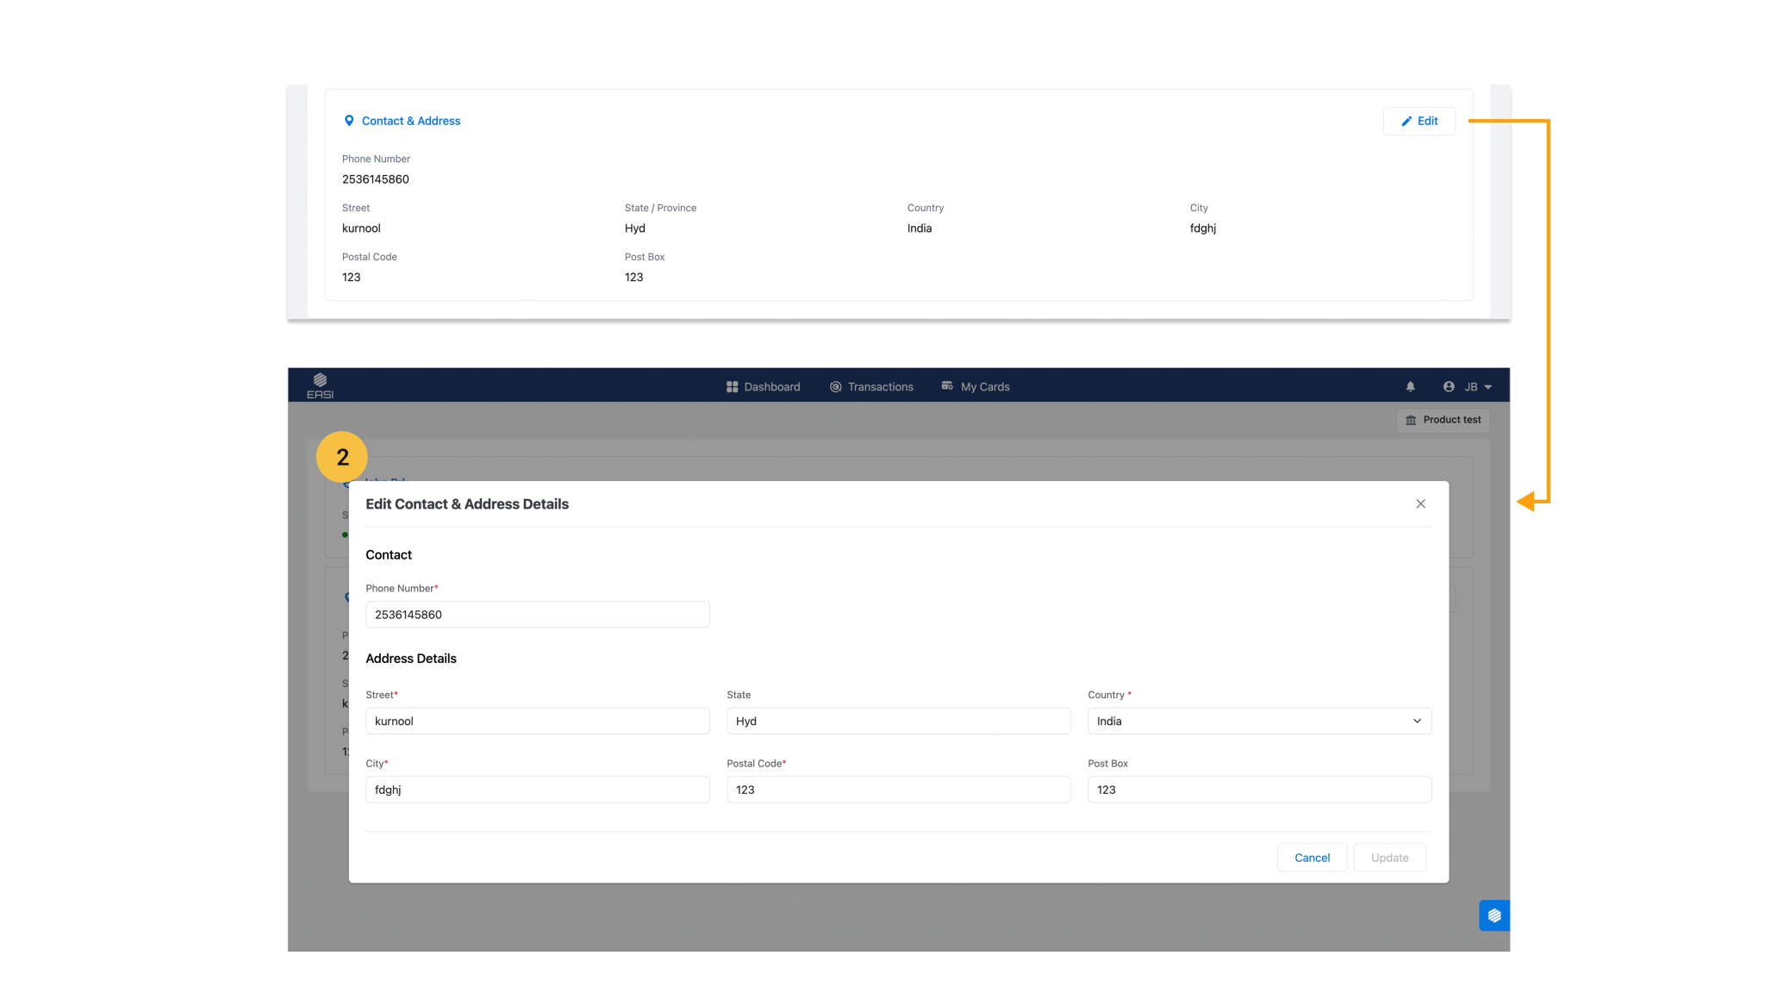Viewport: 1765px width, 993px height.
Task: Open My Cards in navigation bar
Action: [976, 387]
